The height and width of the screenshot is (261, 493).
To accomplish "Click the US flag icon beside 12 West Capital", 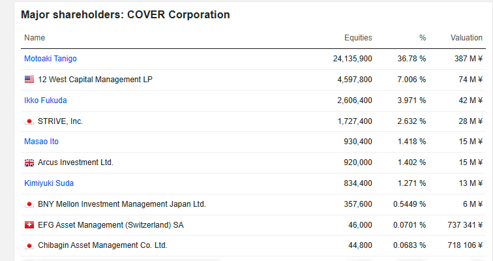I will point(29,80).
